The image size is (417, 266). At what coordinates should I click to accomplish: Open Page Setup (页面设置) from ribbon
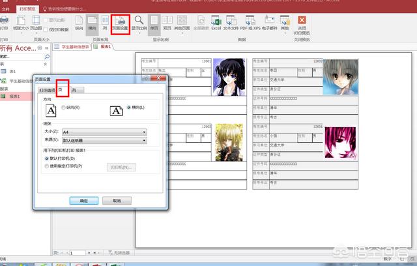click(120, 24)
